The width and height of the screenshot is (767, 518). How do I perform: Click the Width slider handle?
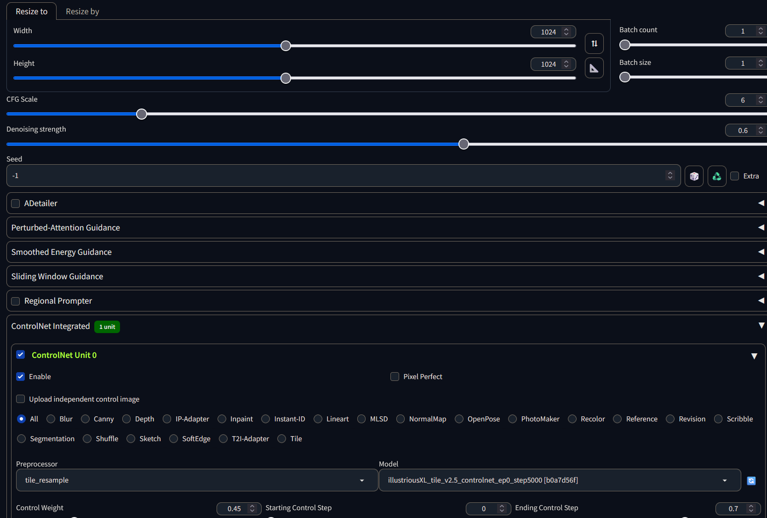pos(286,46)
